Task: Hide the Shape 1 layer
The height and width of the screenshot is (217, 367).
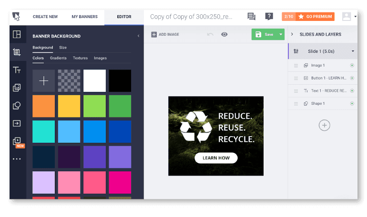Action: 352,103
